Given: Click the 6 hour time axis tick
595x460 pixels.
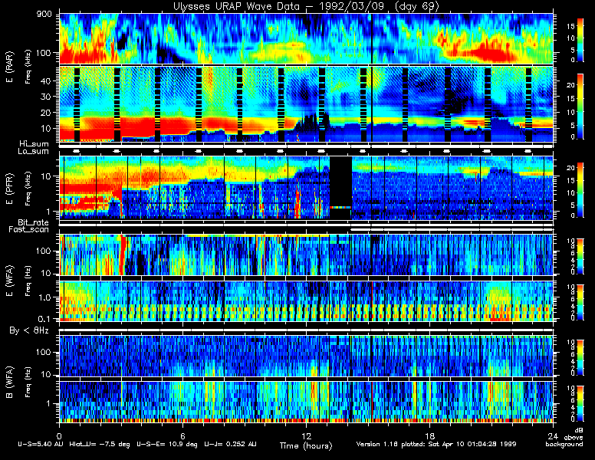Looking at the screenshot, I should pyautogui.click(x=182, y=435).
